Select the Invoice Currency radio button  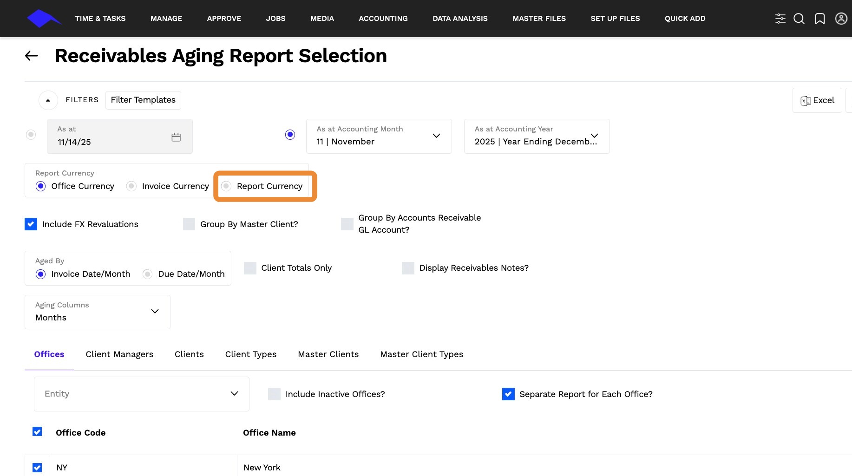(131, 186)
